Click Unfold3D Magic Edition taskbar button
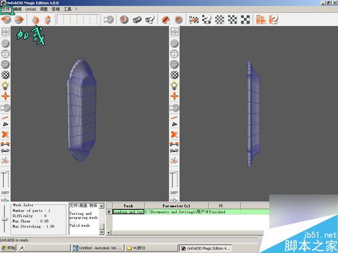The width and height of the screenshot is (338, 253). (x=206, y=248)
